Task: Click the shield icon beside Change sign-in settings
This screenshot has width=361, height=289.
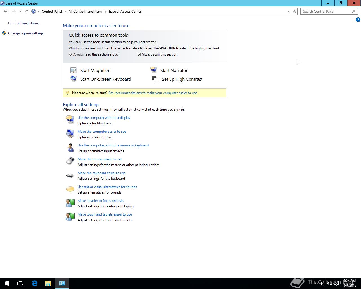Action: [4, 33]
